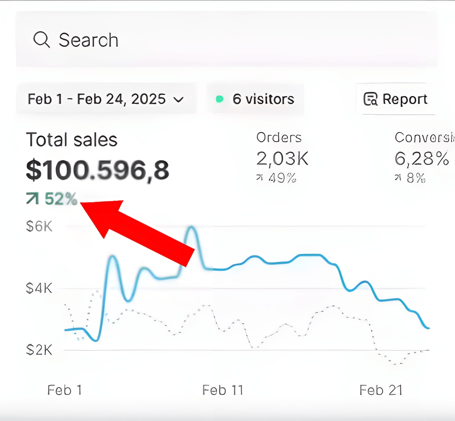455x421 pixels.
Task: Click the up arrow next to 8%
Action: pyautogui.click(x=398, y=177)
